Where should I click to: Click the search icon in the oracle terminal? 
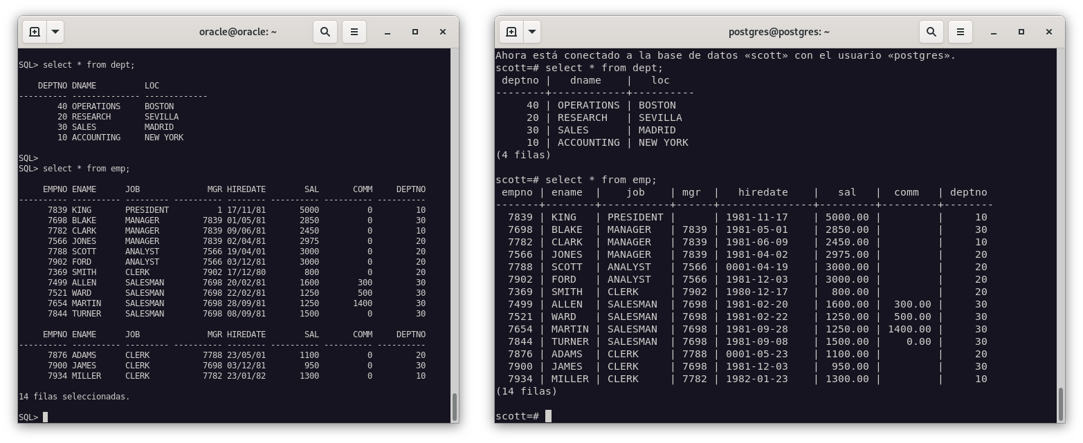pos(325,32)
